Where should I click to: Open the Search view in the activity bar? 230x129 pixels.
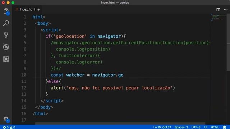pyautogui.click(x=6, y=23)
